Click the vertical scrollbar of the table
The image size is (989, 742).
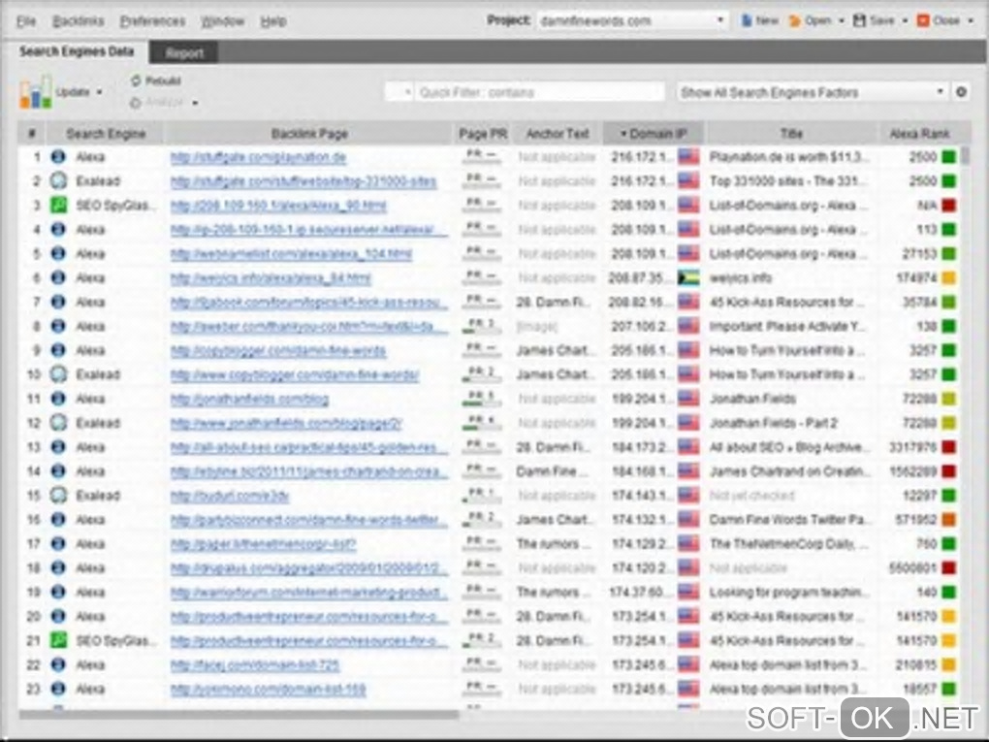[x=965, y=155]
